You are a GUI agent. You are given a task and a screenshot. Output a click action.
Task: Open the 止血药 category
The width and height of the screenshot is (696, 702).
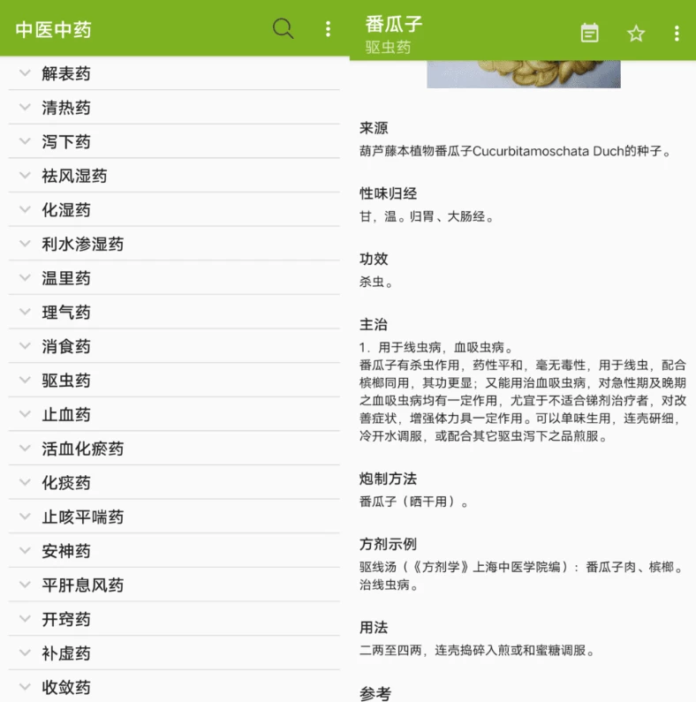point(66,415)
